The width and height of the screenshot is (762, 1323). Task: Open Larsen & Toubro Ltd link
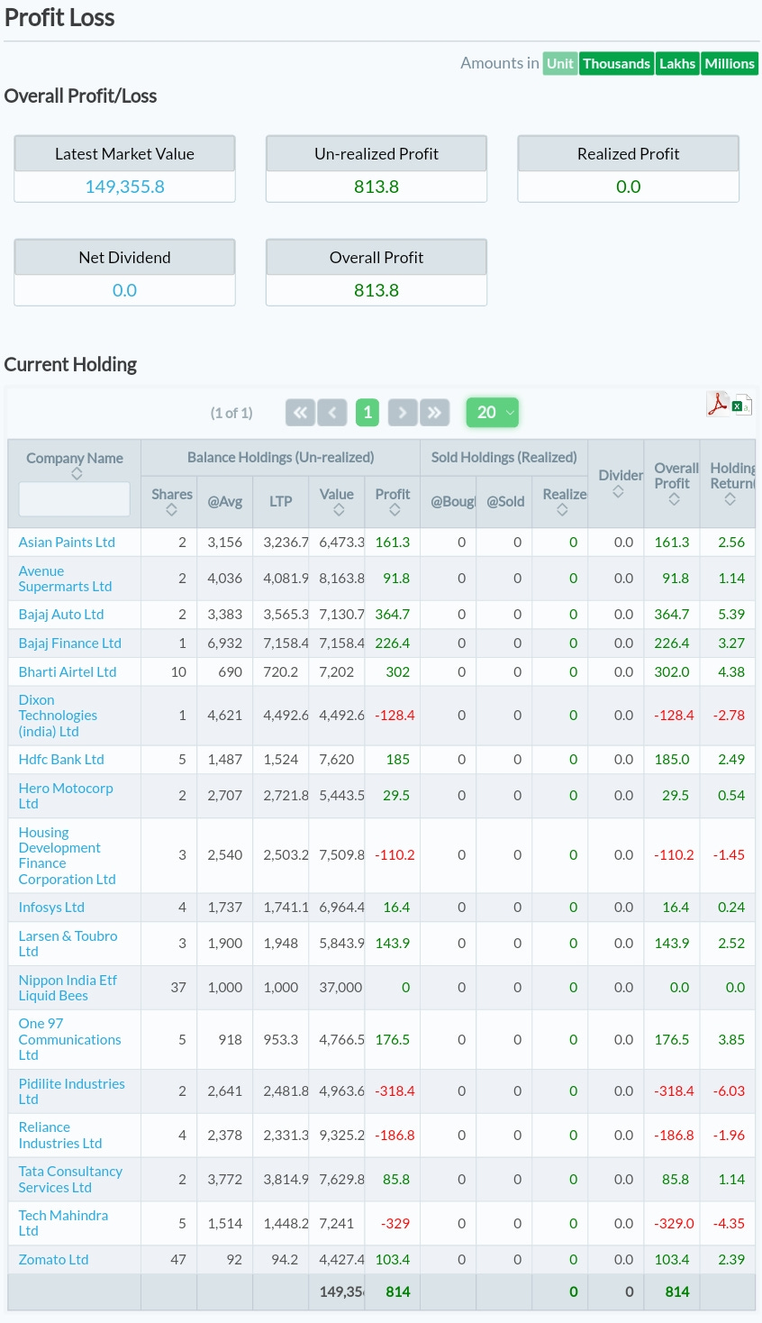[x=68, y=944]
